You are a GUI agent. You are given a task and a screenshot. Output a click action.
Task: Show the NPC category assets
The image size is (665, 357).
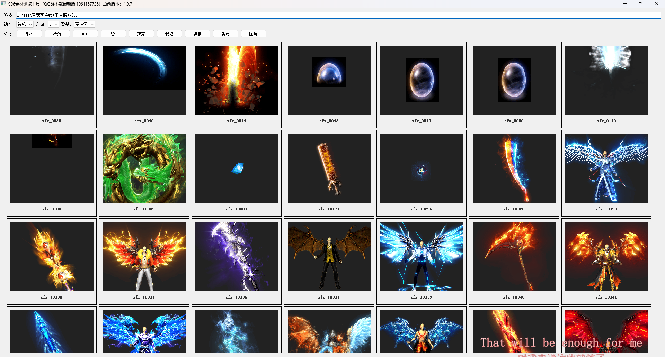(x=85, y=34)
